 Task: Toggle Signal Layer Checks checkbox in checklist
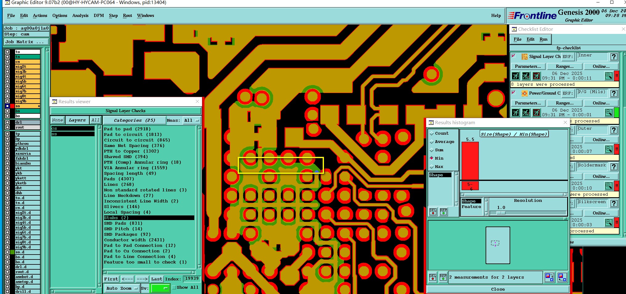pos(513,56)
